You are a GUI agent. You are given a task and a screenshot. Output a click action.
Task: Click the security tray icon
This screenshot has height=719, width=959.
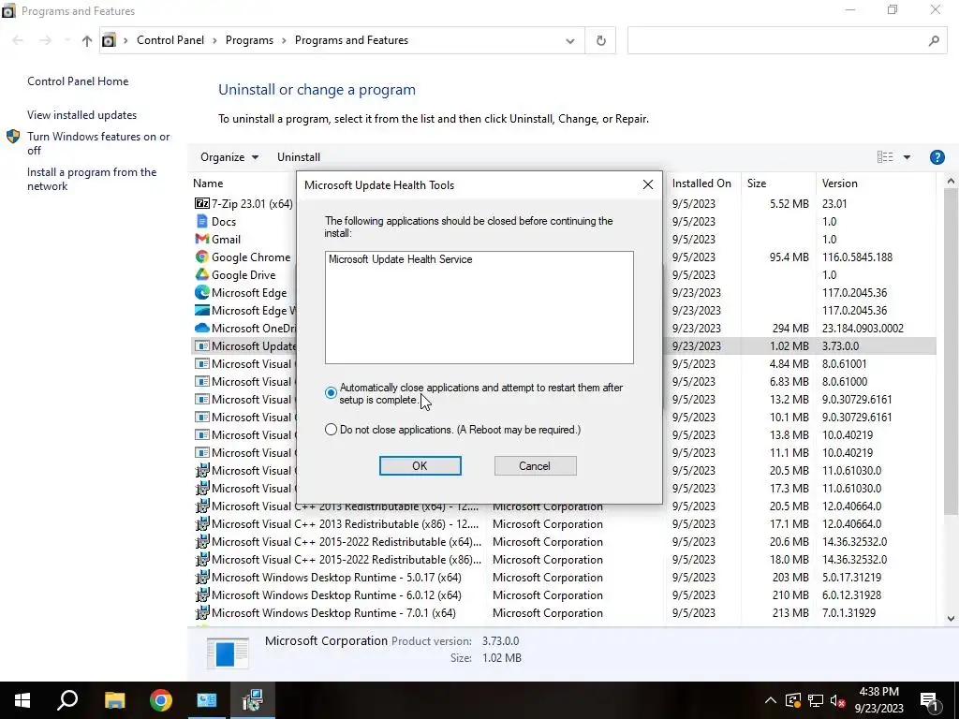(x=792, y=700)
